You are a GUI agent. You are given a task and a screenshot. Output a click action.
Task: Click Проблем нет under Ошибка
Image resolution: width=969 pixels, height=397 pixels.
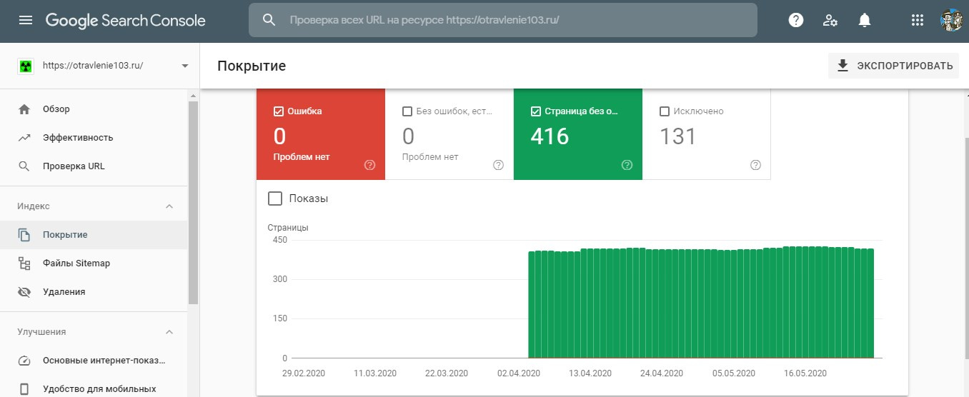pyautogui.click(x=302, y=157)
